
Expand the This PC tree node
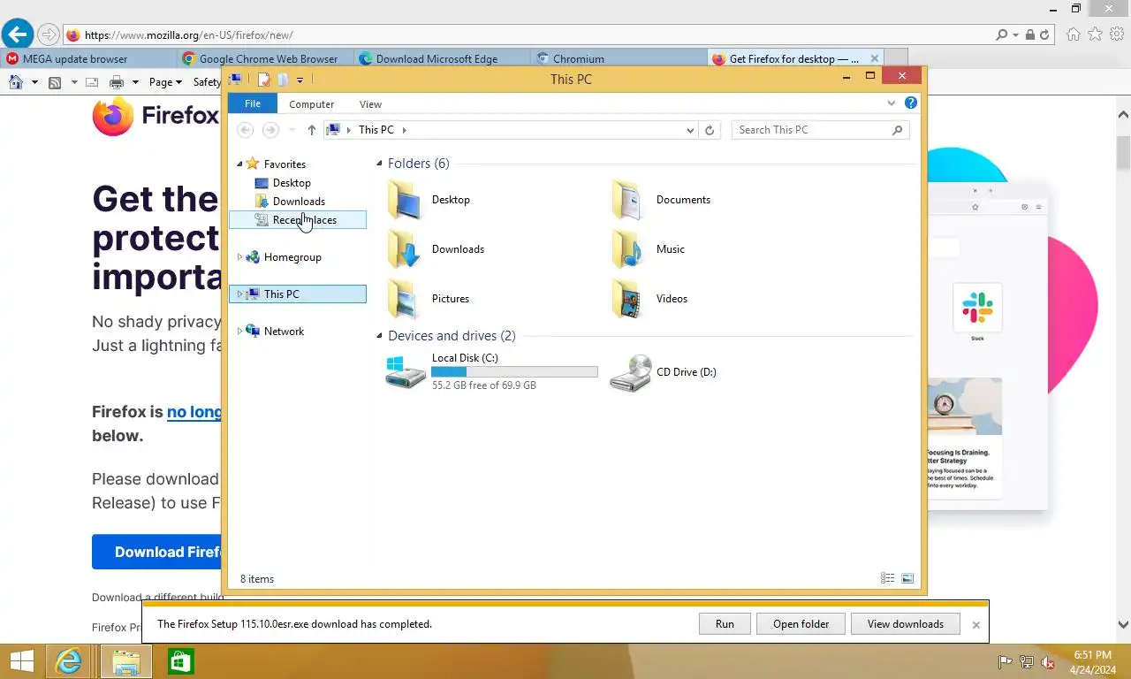pos(239,294)
